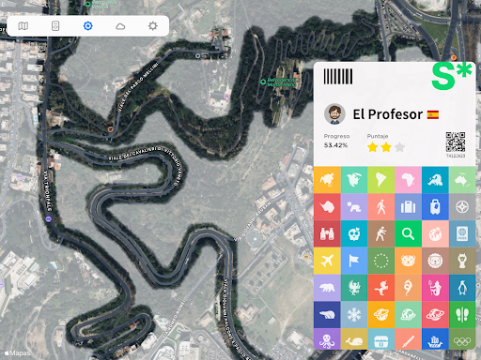This screenshot has width=481, height=360.
Task: Click the 53.42% progress value
Action: tap(335, 145)
